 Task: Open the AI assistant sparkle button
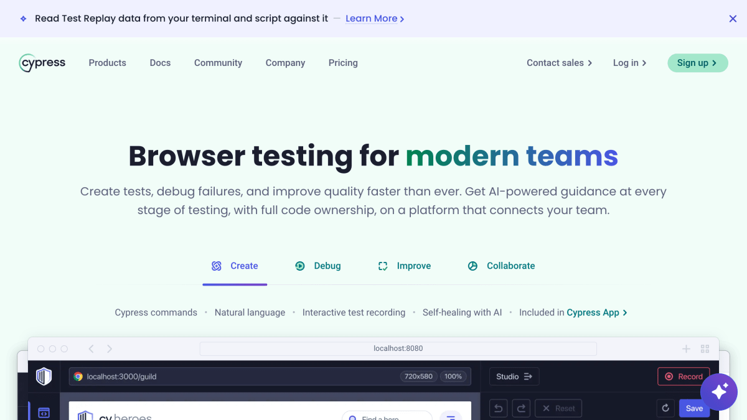click(x=719, y=392)
